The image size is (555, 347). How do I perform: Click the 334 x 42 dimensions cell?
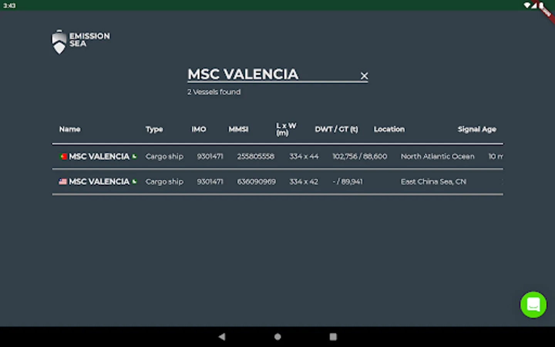tap(304, 182)
